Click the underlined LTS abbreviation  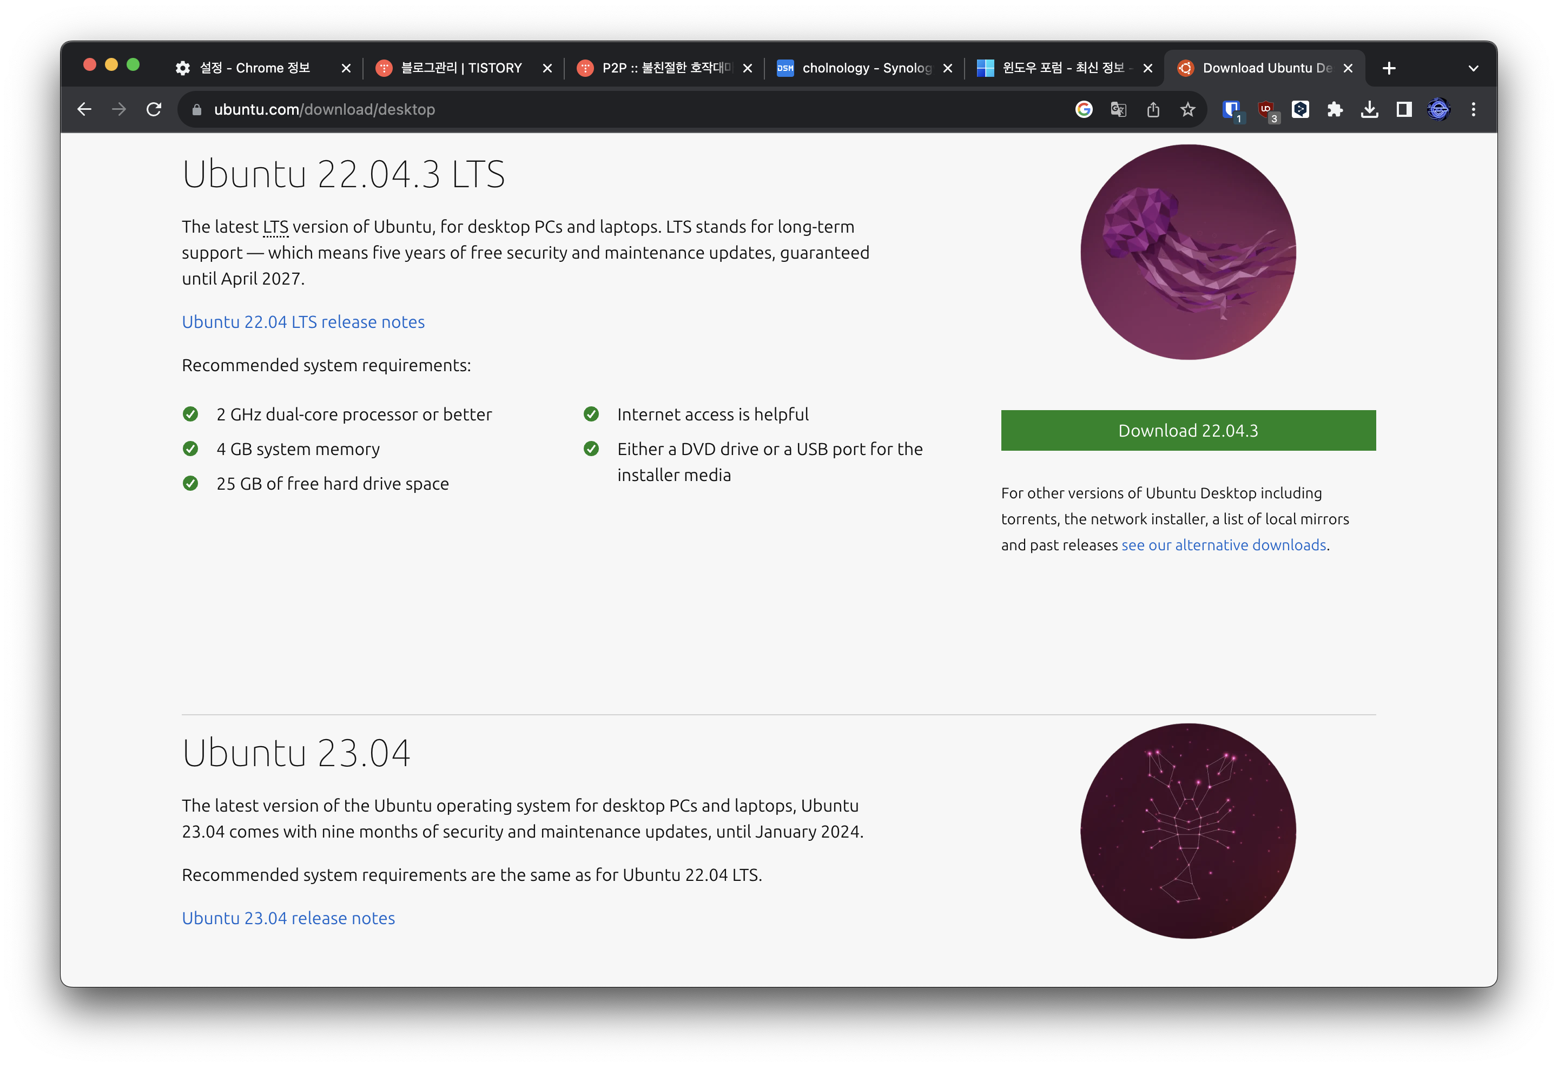tap(275, 227)
